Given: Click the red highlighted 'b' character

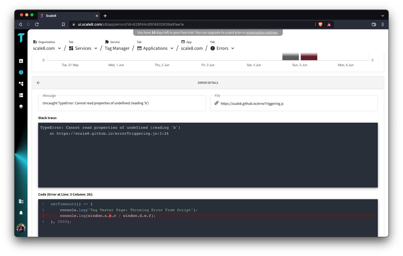Looking at the screenshot, I should [x=110, y=216].
